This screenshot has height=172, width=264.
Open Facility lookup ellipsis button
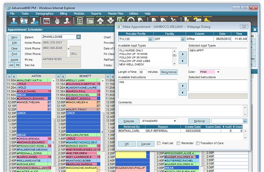[x=183, y=39]
